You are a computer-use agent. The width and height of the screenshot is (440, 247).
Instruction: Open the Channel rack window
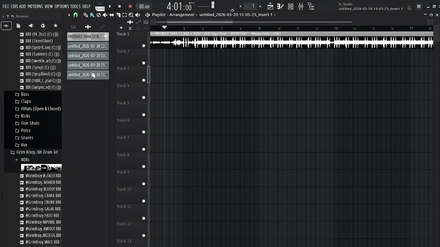coord(290,6)
